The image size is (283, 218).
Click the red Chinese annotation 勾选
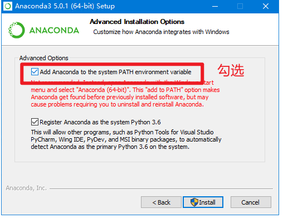[x=231, y=70]
